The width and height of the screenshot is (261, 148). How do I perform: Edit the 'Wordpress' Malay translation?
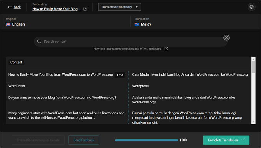point(140,86)
